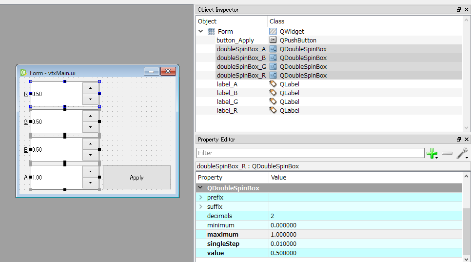Screen dimensions: 471x262
Task: Select doubleSpinBox_B in Object Inspector
Action: tap(241, 58)
